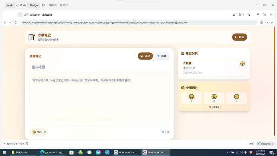Select the tired face mood stat card
This screenshot has height=156, width=277.
(x=236, y=98)
